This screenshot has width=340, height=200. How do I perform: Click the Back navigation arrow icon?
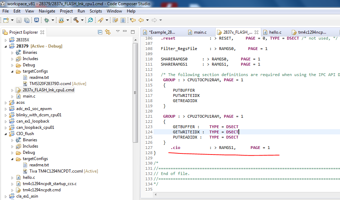pos(141,20)
